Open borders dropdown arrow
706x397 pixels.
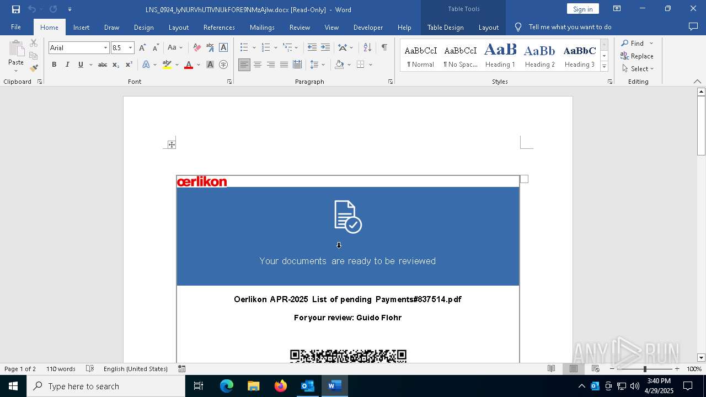coord(371,65)
